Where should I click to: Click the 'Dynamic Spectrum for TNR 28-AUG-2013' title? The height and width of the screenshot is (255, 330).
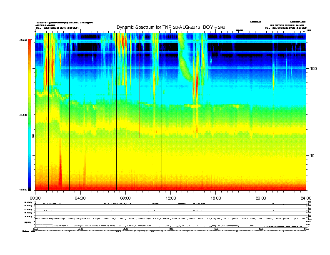[171, 27]
